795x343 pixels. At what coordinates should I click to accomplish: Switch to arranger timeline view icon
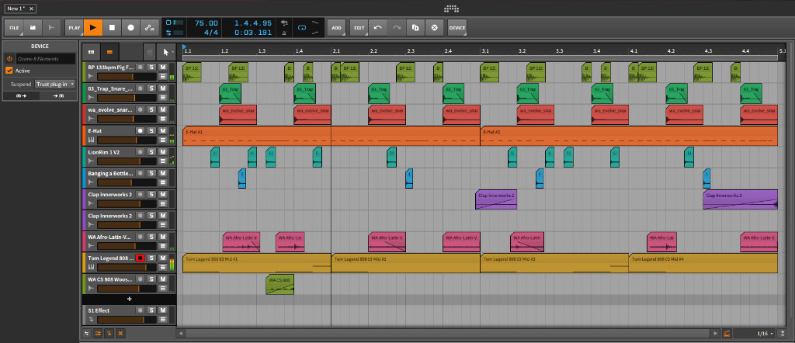pyautogui.click(x=109, y=52)
